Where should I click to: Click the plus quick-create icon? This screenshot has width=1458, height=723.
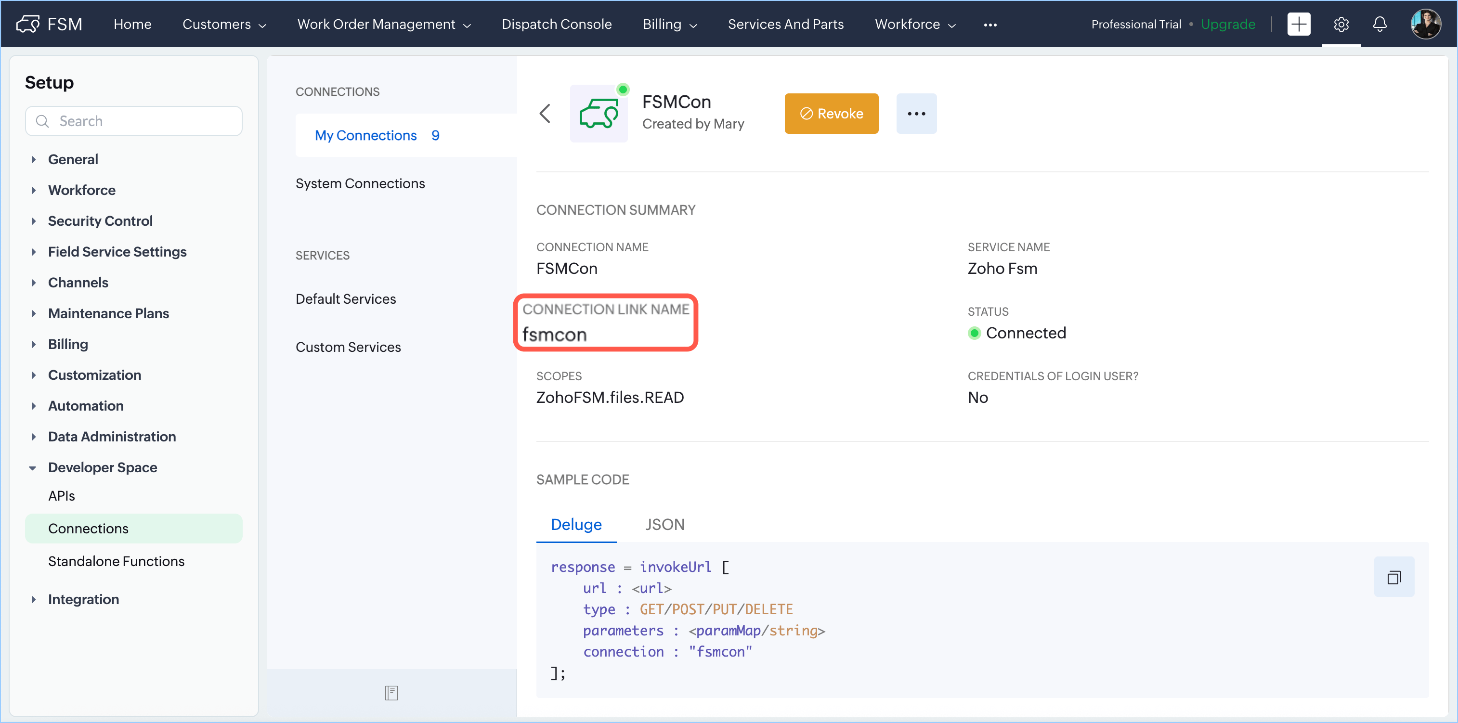pos(1299,25)
